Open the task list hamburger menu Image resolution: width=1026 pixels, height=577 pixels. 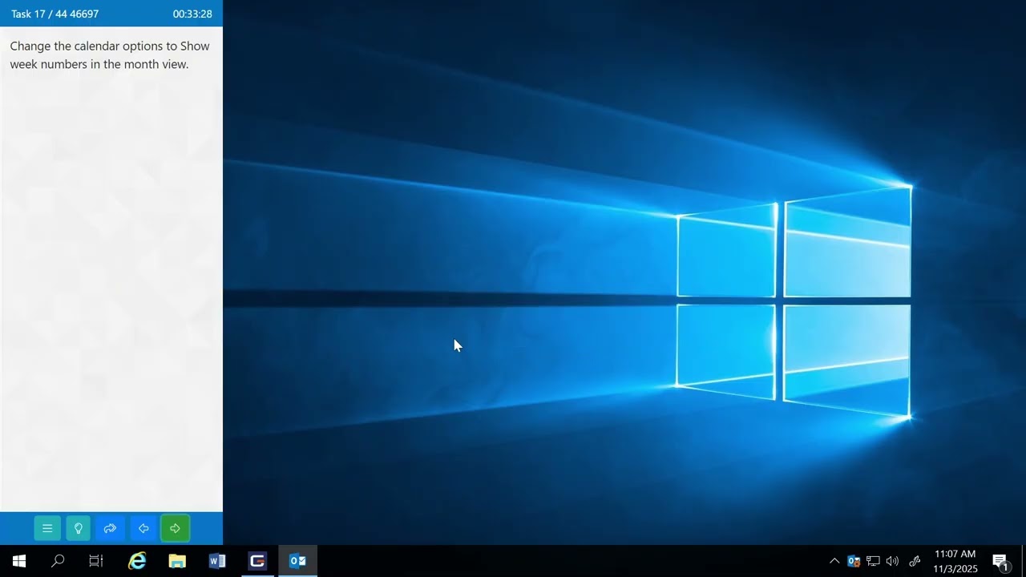tap(47, 528)
